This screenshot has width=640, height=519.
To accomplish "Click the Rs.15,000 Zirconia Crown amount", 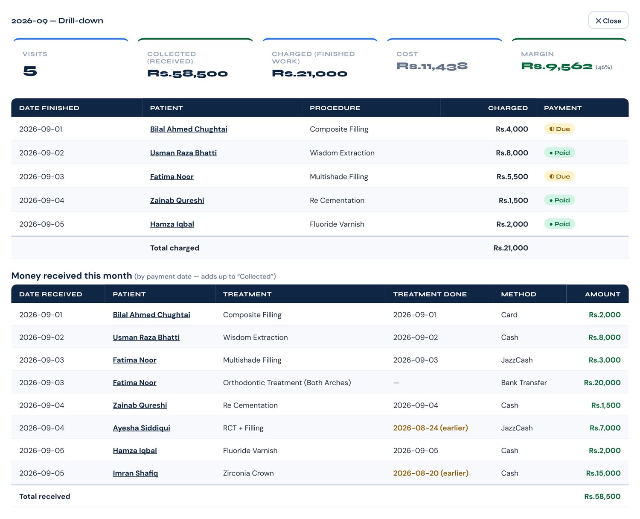I will 603,473.
